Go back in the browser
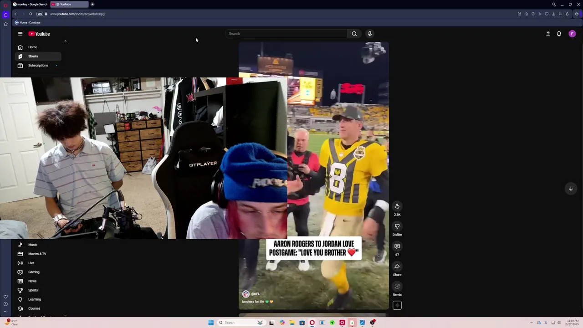The height and width of the screenshot is (328, 583). (x=15, y=14)
